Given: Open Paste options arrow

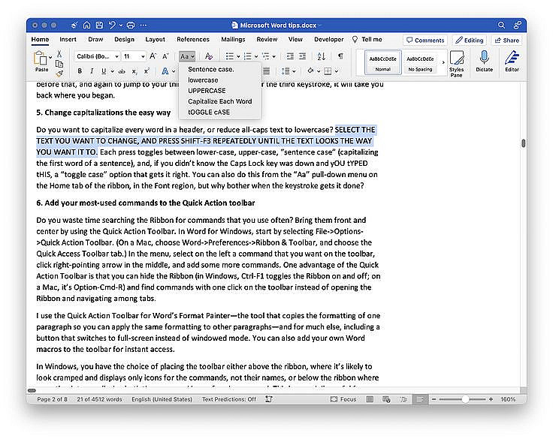Looking at the screenshot, I should tap(50, 57).
